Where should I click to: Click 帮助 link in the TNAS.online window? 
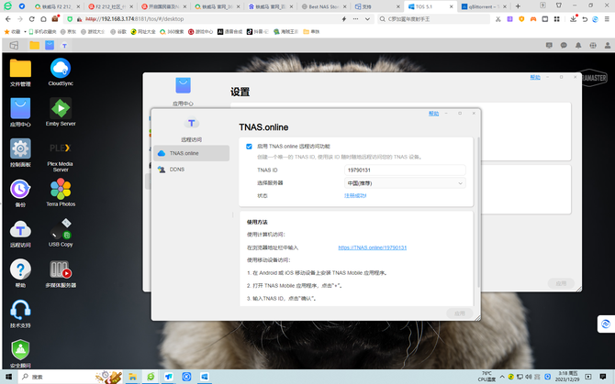click(x=433, y=114)
